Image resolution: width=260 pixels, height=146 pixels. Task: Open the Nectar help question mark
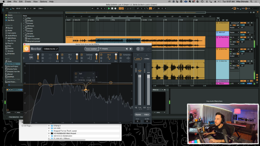pos(142,49)
